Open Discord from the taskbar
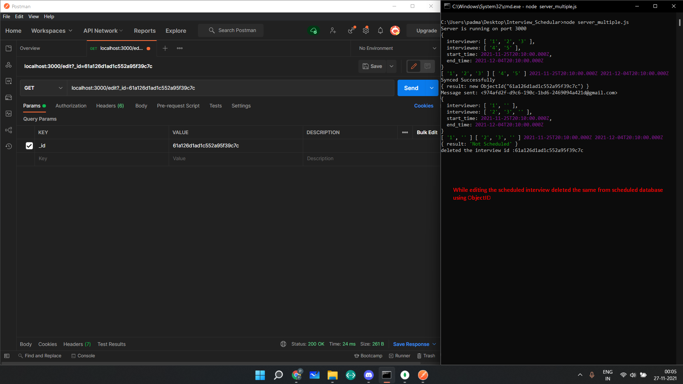Screen dimensions: 683x384 pos(369,375)
